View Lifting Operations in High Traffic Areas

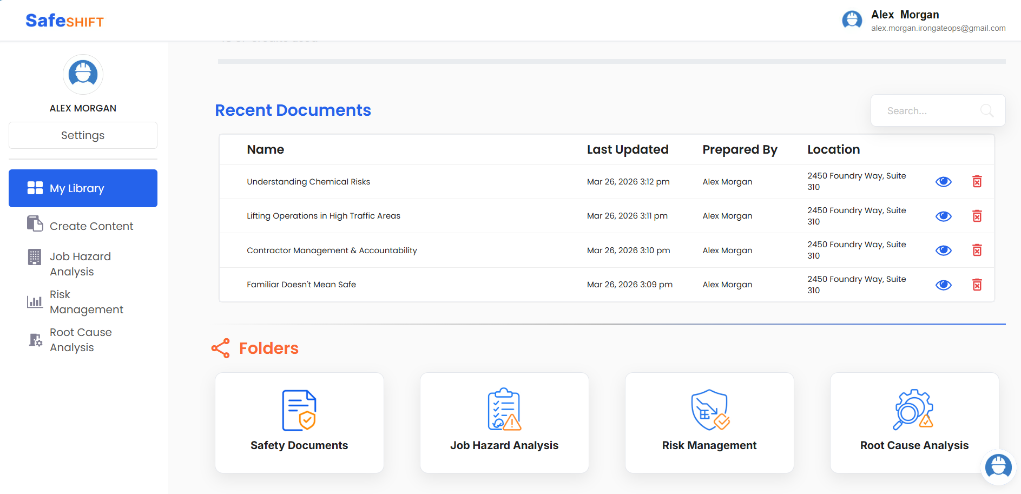click(x=943, y=216)
